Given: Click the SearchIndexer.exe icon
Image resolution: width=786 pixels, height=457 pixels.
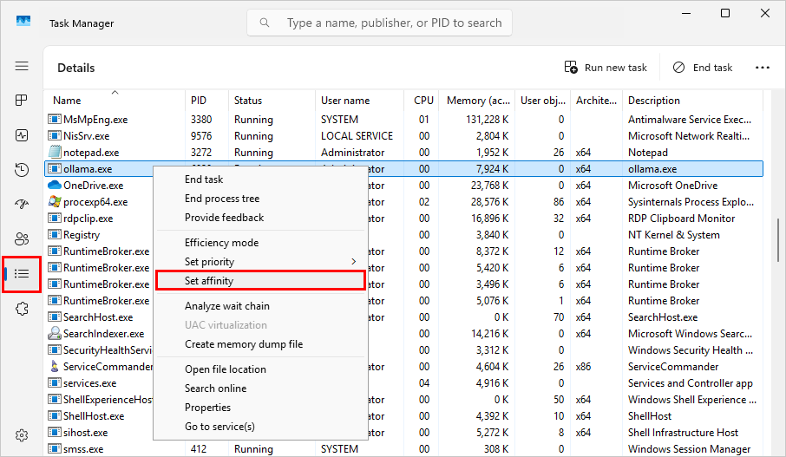Looking at the screenshot, I should (54, 333).
